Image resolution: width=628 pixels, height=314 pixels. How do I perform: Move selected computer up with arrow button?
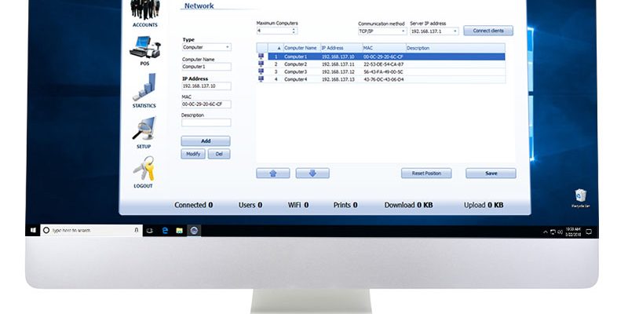point(272,173)
